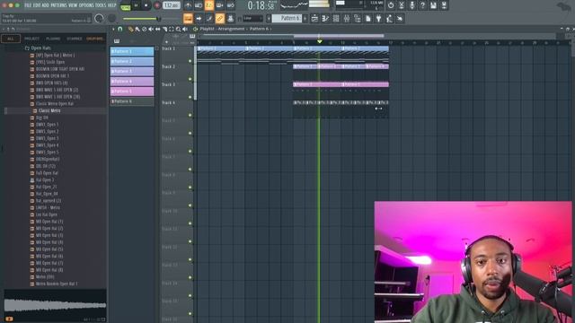Screen dimensions: 575x323
Task: Toggle the wait-for-input icon
Action: pos(199,5)
